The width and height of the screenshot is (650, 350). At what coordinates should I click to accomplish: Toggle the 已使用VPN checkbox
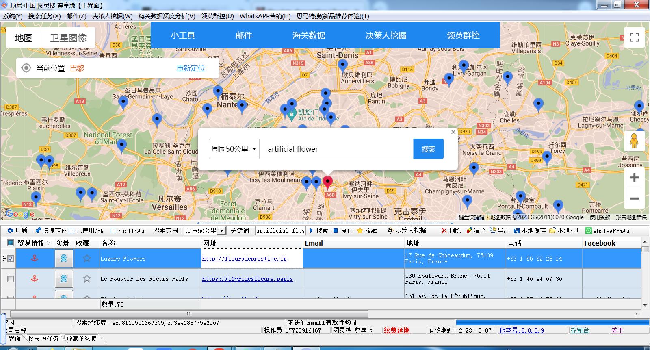coord(71,231)
